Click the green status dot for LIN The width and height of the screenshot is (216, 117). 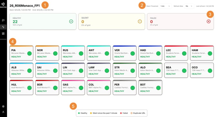(81, 71)
